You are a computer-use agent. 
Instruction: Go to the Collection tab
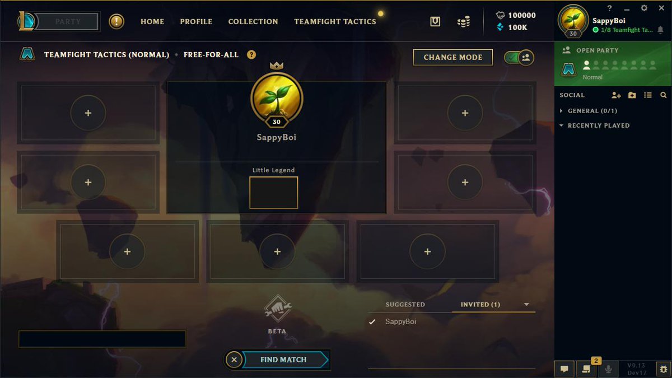[x=253, y=21]
